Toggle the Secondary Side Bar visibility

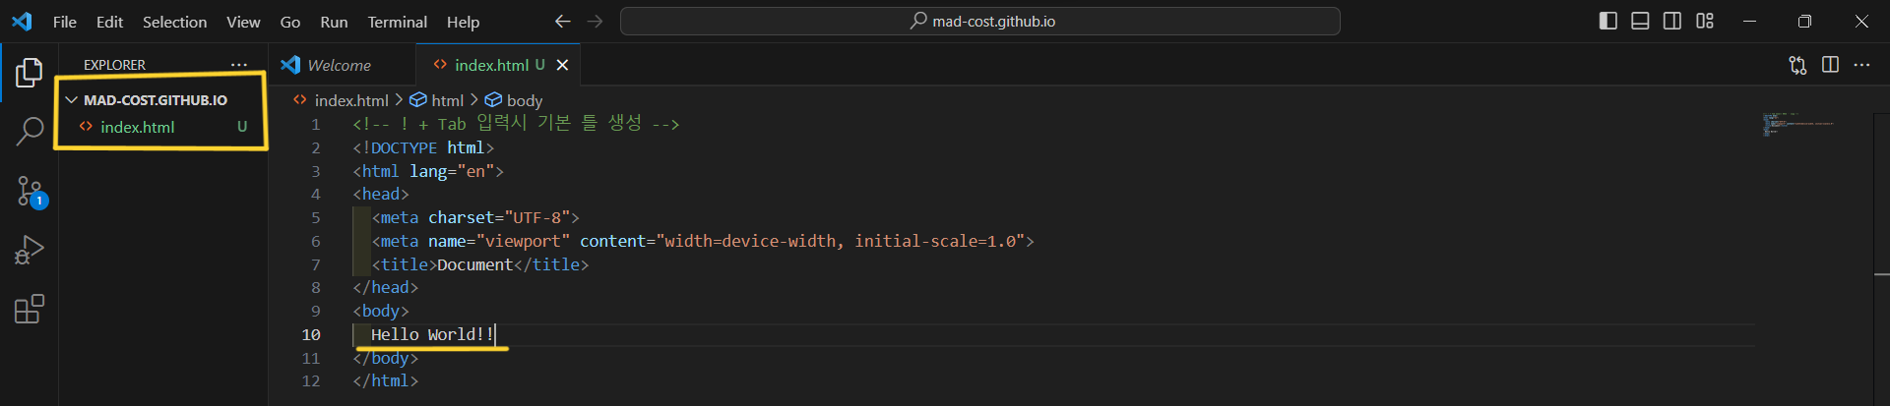pyautogui.click(x=1672, y=21)
